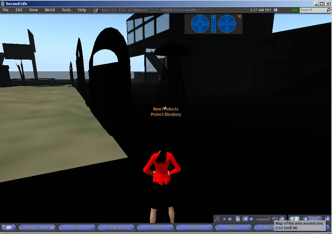Click the camera zoom slider bar

point(214,24)
